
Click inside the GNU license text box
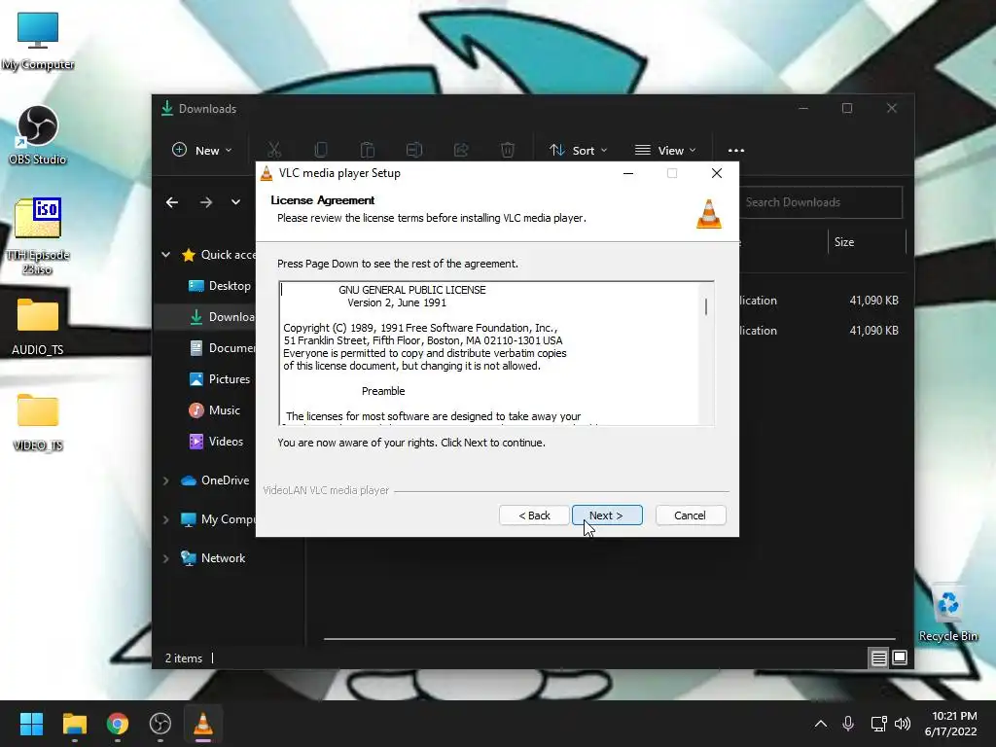pyautogui.click(x=489, y=353)
